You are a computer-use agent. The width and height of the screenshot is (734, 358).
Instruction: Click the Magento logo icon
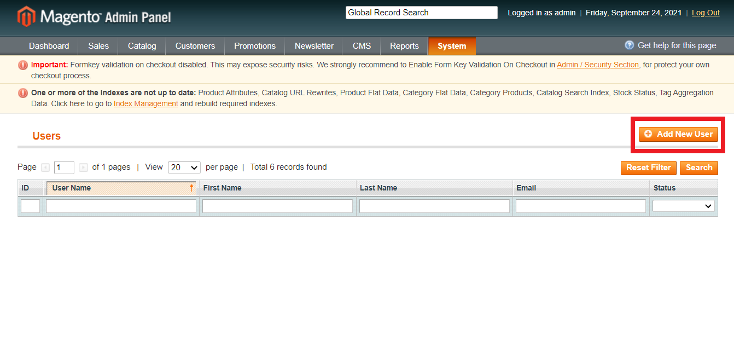26,16
